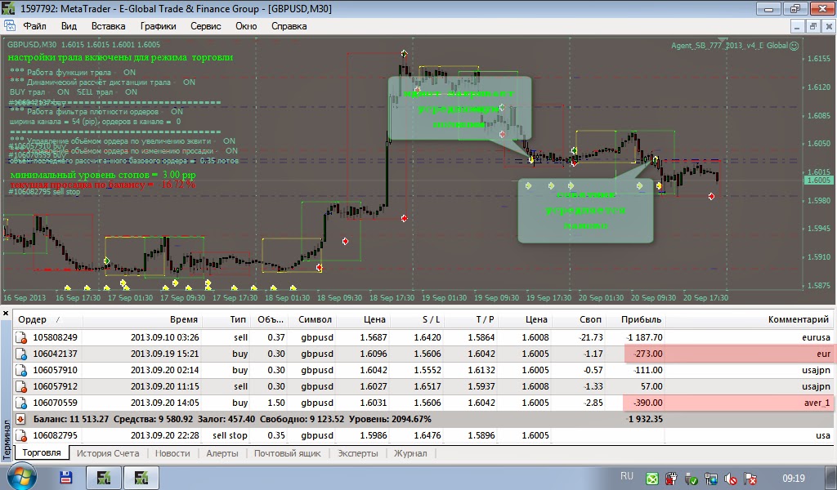Open the Графики menu
The image size is (837, 490).
pos(158,26)
